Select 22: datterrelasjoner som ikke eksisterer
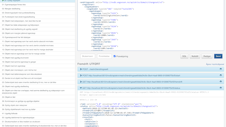 click(x=37, y=74)
